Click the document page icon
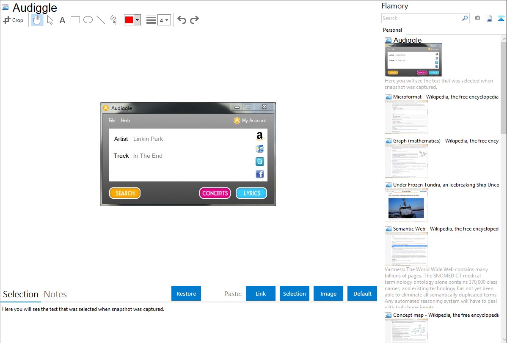507x343 pixels. (489, 18)
